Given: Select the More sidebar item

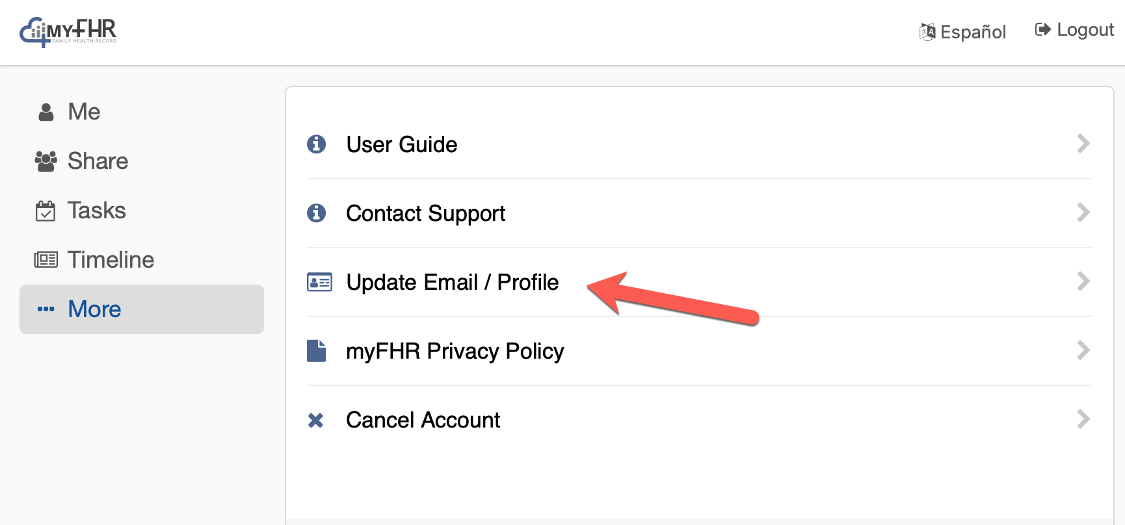Looking at the screenshot, I should pyautogui.click(x=94, y=309).
